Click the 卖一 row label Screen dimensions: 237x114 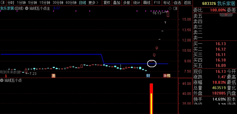(198, 38)
